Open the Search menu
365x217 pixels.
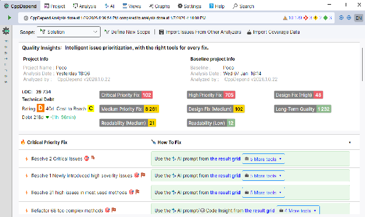point(243,6)
